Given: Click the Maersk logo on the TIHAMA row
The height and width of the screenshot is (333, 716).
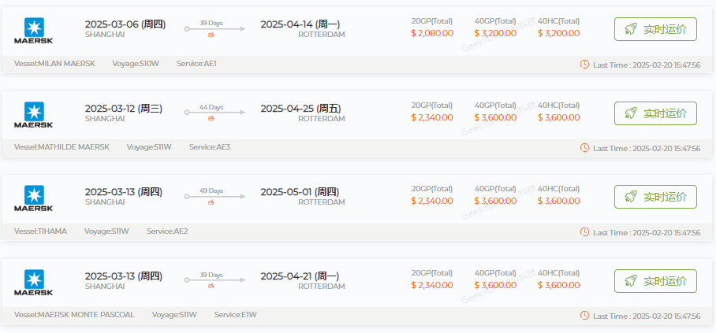Looking at the screenshot, I should 34,198.
